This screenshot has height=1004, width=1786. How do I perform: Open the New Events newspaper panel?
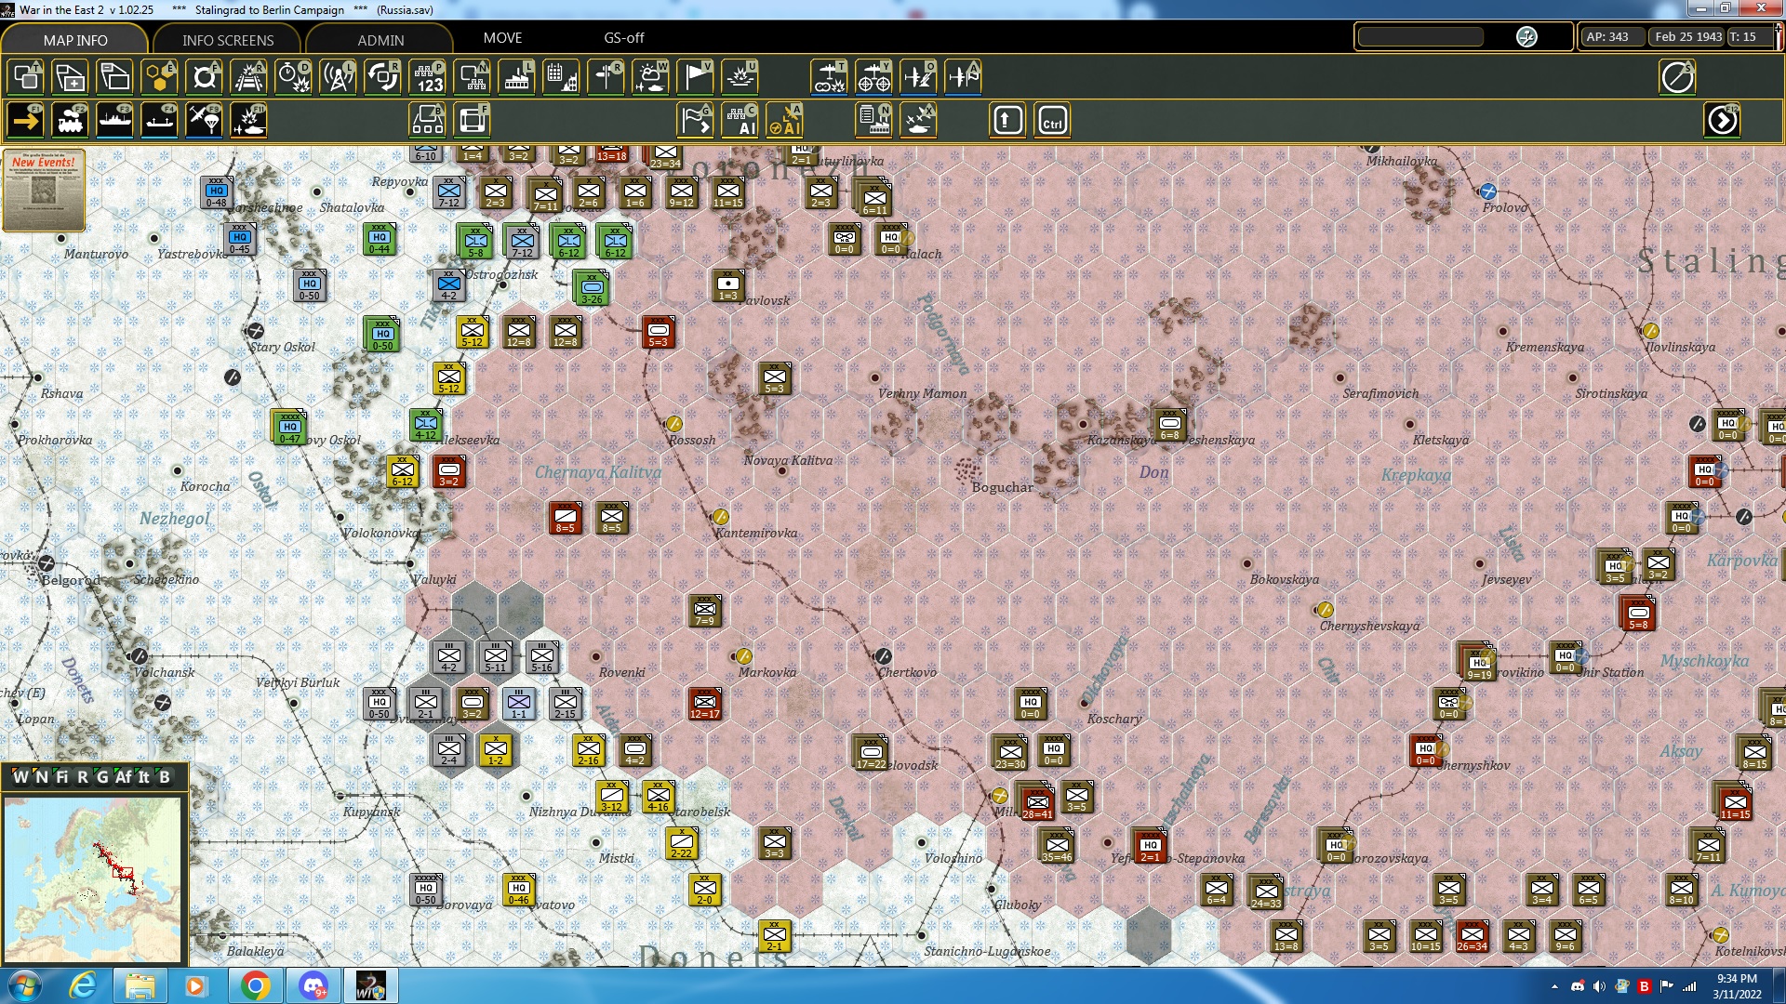point(44,191)
